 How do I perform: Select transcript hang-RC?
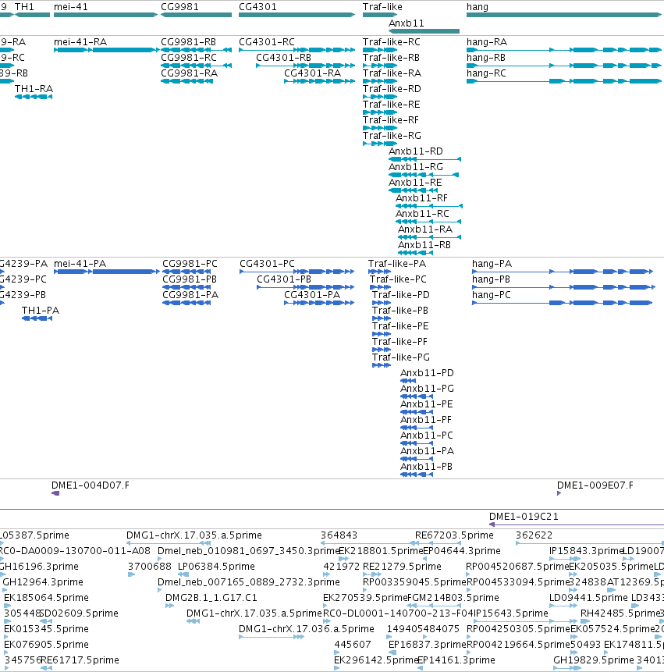pos(564,81)
